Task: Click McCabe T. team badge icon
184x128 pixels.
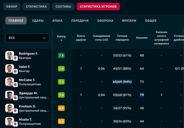Action: pyautogui.click(x=15, y=84)
